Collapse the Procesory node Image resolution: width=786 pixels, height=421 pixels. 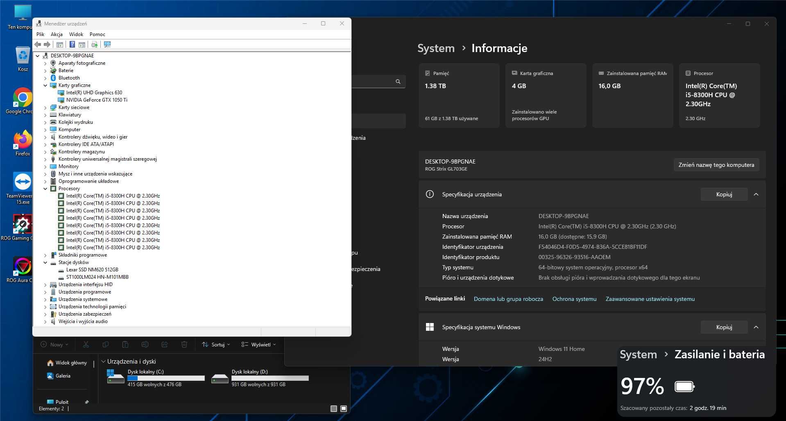[45, 189]
